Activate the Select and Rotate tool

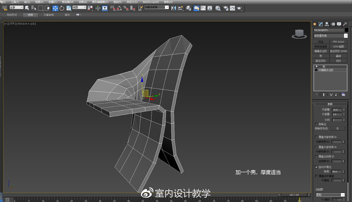point(62,8)
